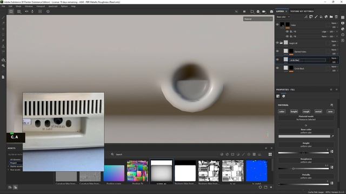Open the Material viewport mode dropdown
346x194 pixels.
pyautogui.click(x=258, y=19)
